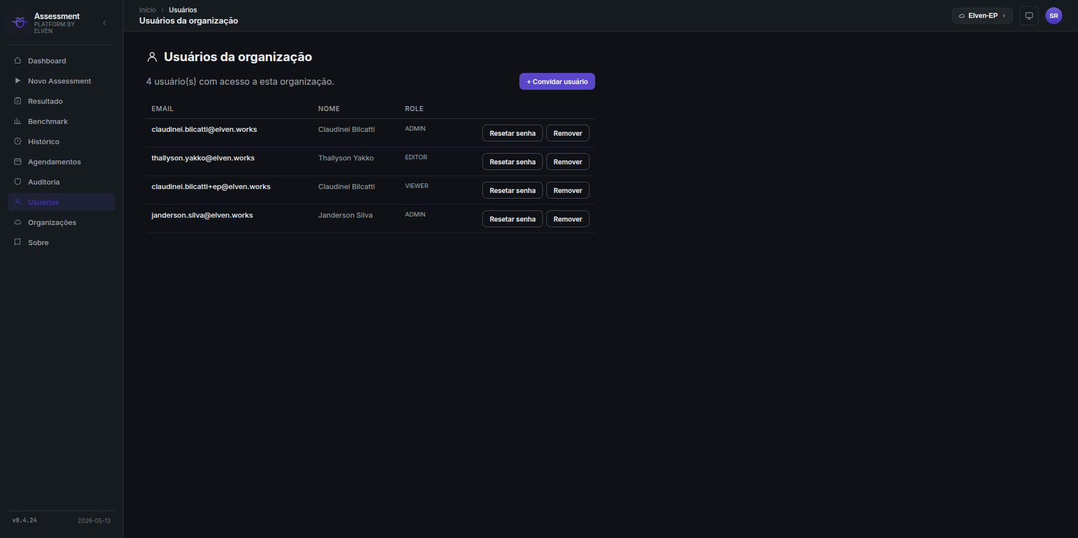This screenshot has height=538, width=1078.
Task: Click the email janderson.silva@elven.works
Action: [x=202, y=215]
